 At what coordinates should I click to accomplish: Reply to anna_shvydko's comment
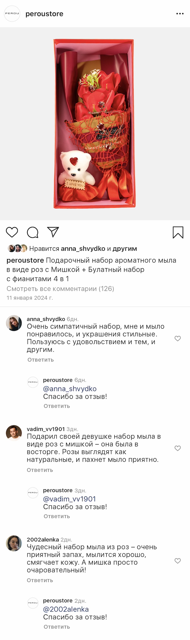41,360
